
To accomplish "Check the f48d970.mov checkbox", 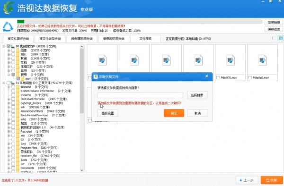I will pos(218,77).
